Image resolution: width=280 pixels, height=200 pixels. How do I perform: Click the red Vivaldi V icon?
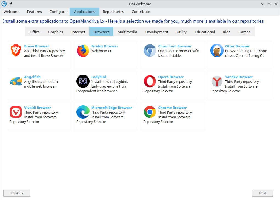pos(16,112)
